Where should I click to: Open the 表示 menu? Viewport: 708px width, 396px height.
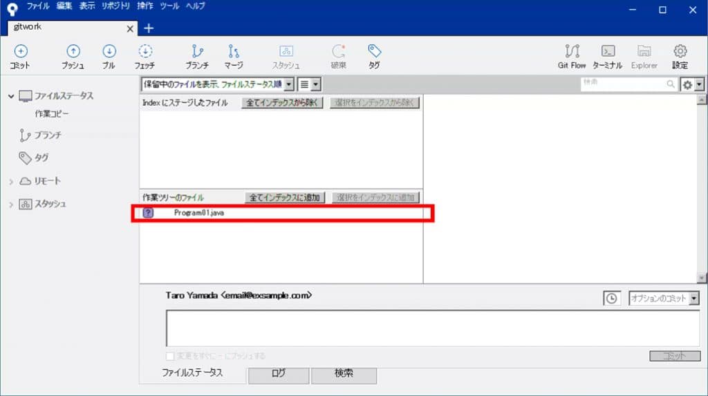click(87, 6)
